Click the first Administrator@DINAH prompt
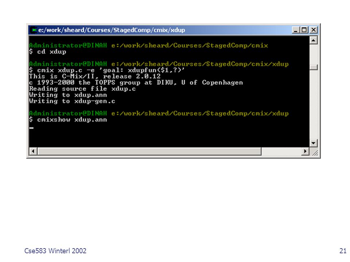The height and width of the screenshot is (262, 350). 68,45
